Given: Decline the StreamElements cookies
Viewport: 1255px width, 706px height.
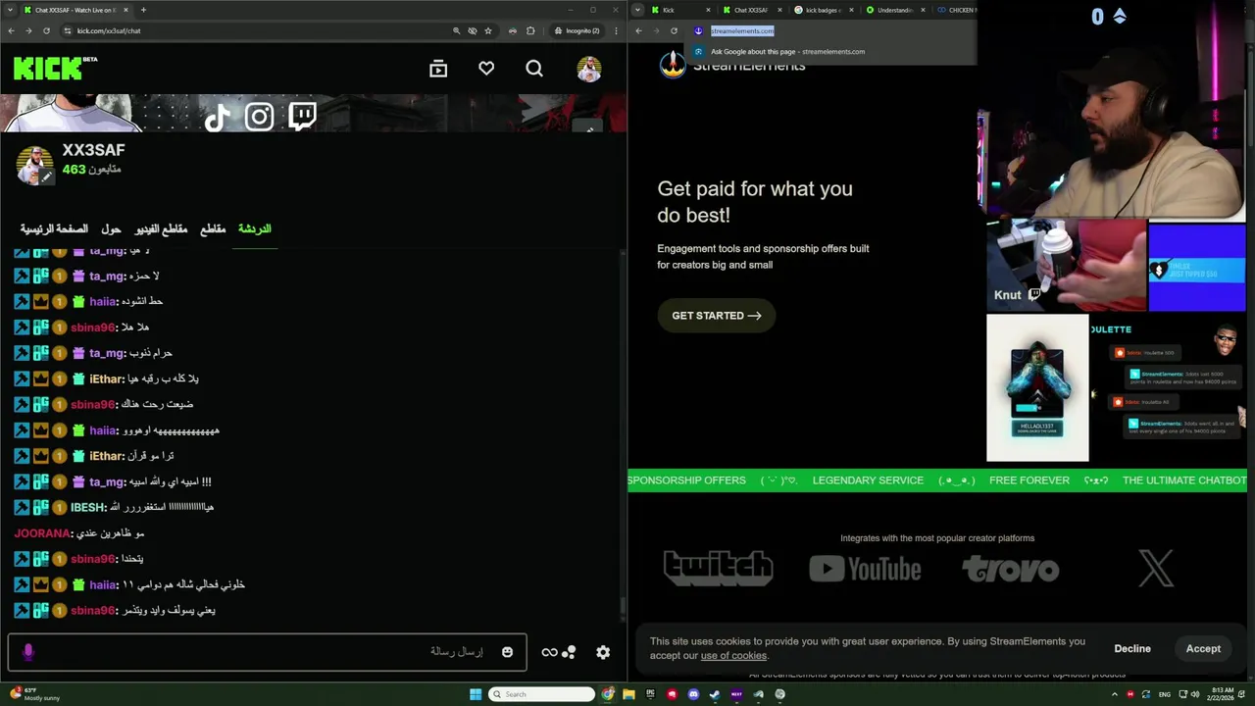Looking at the screenshot, I should point(1132,648).
